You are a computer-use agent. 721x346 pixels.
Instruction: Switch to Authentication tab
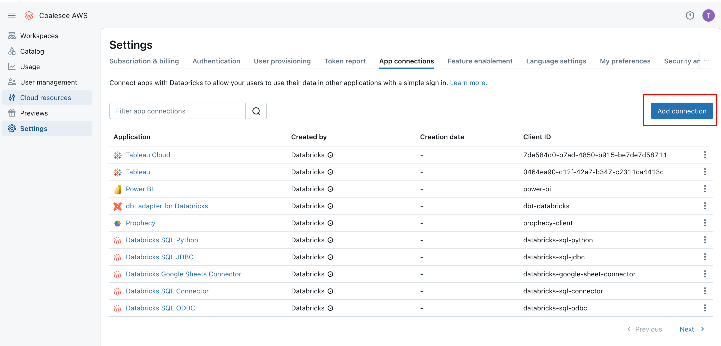(216, 61)
